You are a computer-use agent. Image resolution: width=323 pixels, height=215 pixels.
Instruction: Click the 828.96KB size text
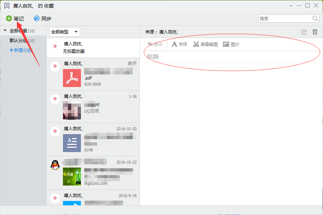point(92,84)
